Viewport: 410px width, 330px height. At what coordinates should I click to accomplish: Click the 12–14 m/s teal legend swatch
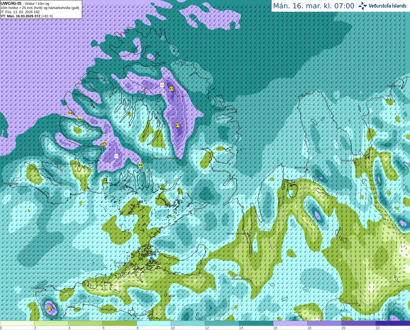point(222,323)
